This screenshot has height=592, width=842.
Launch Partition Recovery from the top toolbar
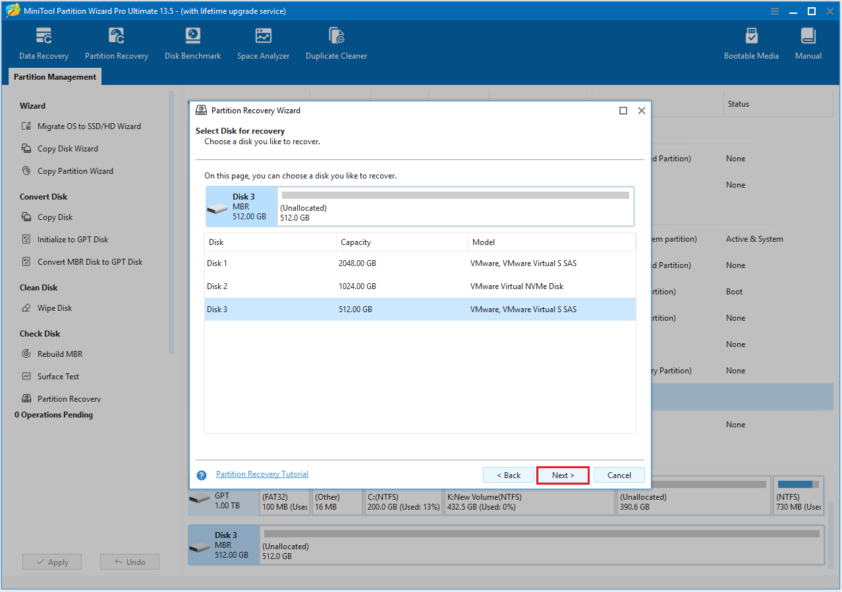[117, 42]
